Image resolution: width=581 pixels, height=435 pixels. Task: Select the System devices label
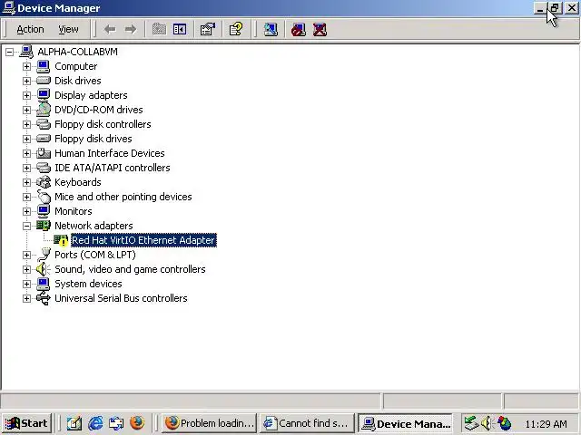click(88, 284)
